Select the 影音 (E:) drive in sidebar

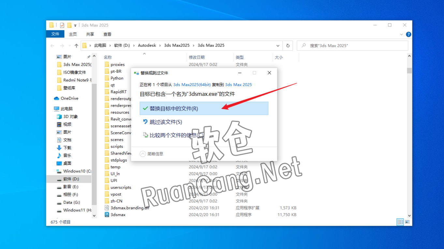(x=67, y=187)
